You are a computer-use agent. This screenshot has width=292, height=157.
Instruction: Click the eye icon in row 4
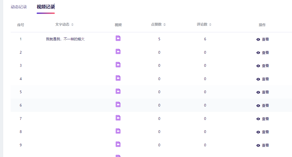pyautogui.click(x=258, y=79)
